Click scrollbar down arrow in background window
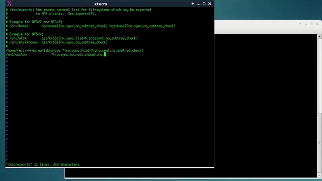Viewport: 322px width, 181px height. point(319,175)
